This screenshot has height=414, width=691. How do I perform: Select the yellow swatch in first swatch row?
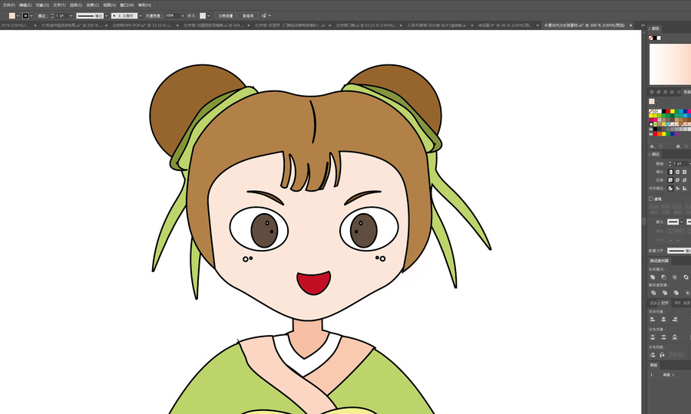pyautogui.click(x=672, y=111)
